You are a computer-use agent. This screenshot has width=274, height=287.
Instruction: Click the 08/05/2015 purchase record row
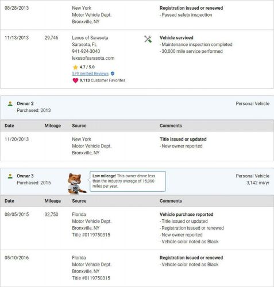pos(137,228)
